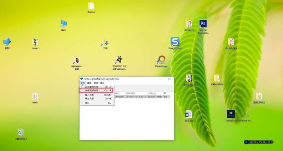Minimize the Restore Desktop Icon Layouts window
283x151 pixels.
tap(152, 79)
